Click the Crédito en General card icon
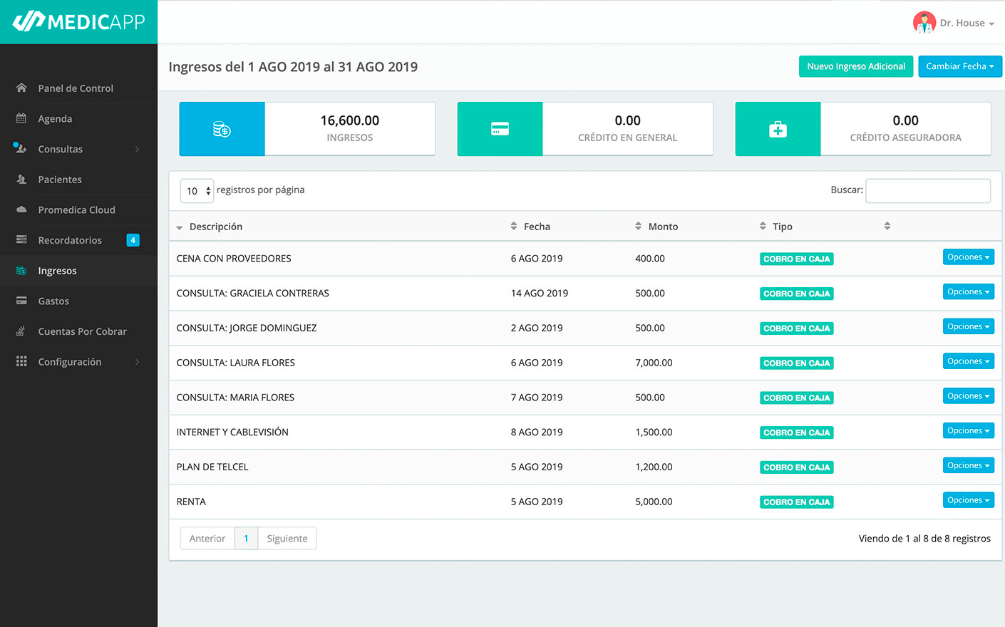The width and height of the screenshot is (1005, 627). pos(500,129)
